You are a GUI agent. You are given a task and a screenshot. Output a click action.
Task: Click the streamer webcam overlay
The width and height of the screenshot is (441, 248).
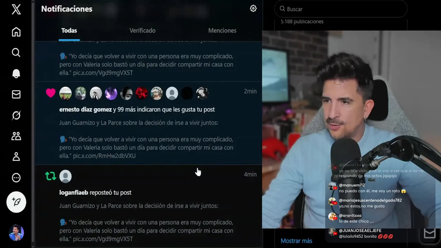click(351, 130)
